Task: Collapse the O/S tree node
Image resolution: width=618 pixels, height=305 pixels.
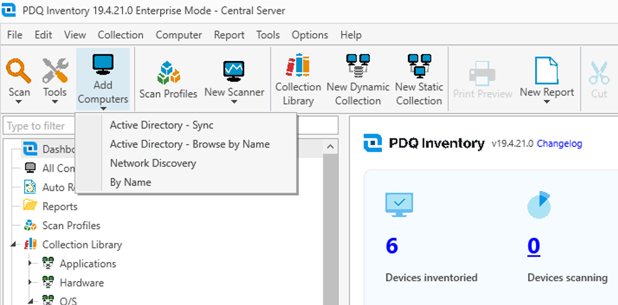Action: click(x=31, y=301)
